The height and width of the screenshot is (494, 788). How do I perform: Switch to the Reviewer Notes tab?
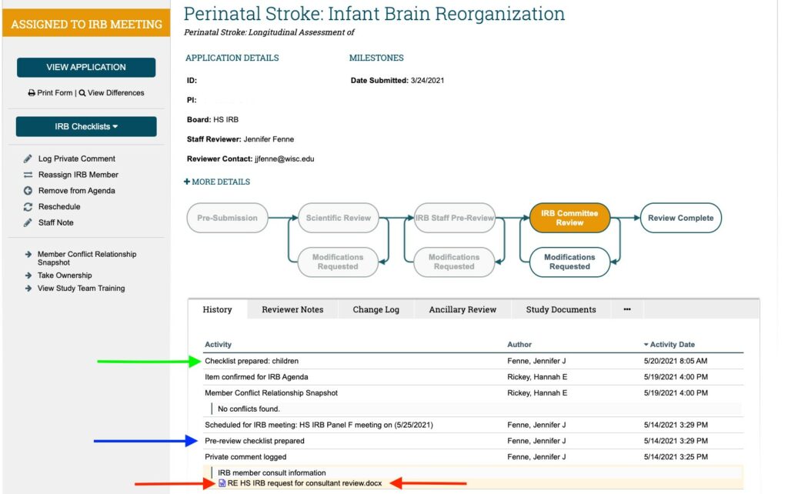click(292, 309)
